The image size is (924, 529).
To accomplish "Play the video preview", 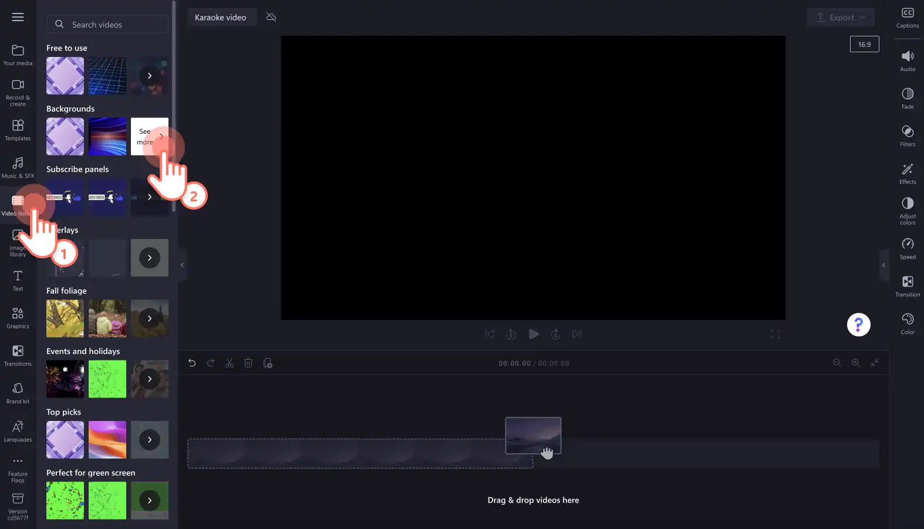I will [x=533, y=334].
